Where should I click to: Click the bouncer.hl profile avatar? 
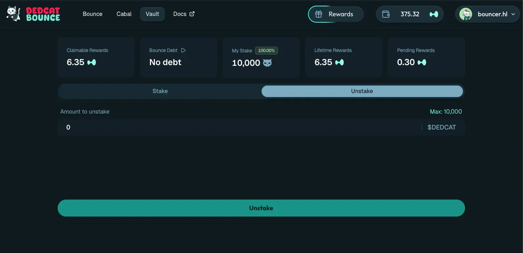(465, 14)
